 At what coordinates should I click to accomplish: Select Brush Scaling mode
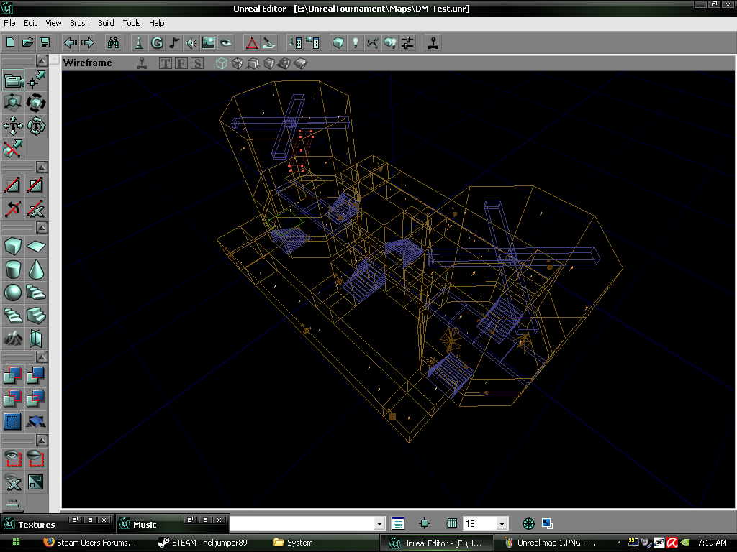[x=13, y=103]
